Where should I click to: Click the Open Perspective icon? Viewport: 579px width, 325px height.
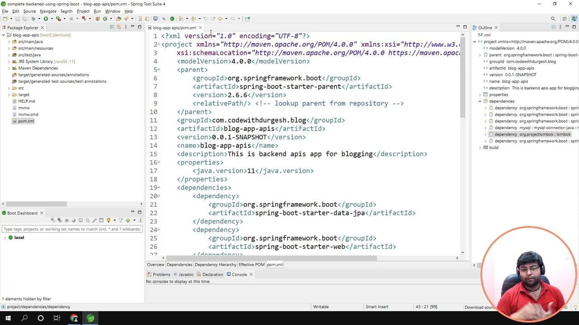[x=565, y=19]
